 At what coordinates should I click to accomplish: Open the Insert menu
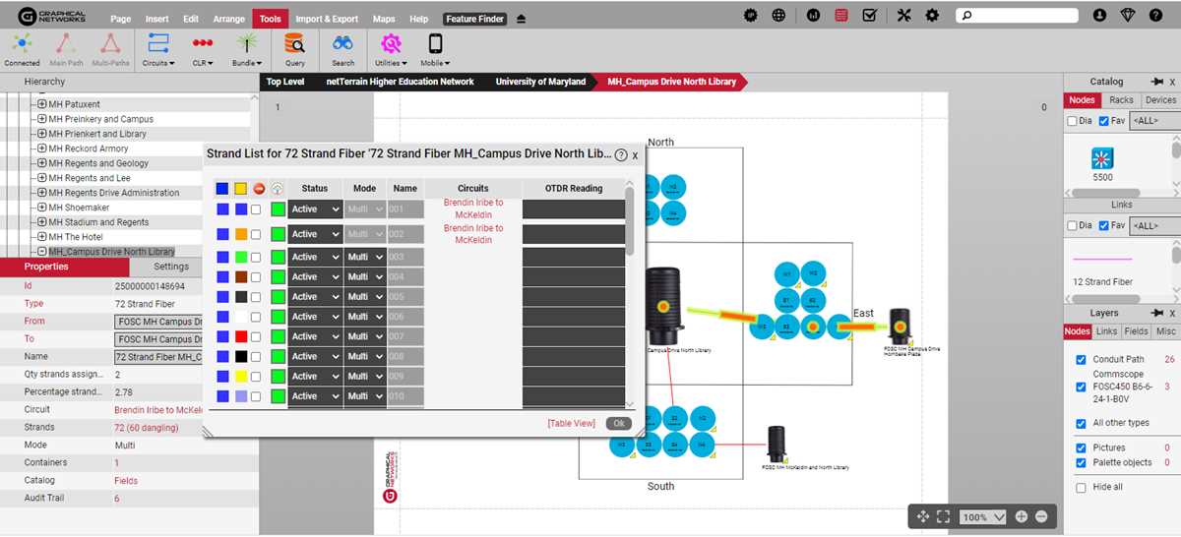coord(156,19)
